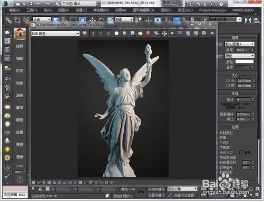Switch to alpha channel white circle
Image resolution: width=264 pixels, height=202 pixels.
(x=116, y=33)
